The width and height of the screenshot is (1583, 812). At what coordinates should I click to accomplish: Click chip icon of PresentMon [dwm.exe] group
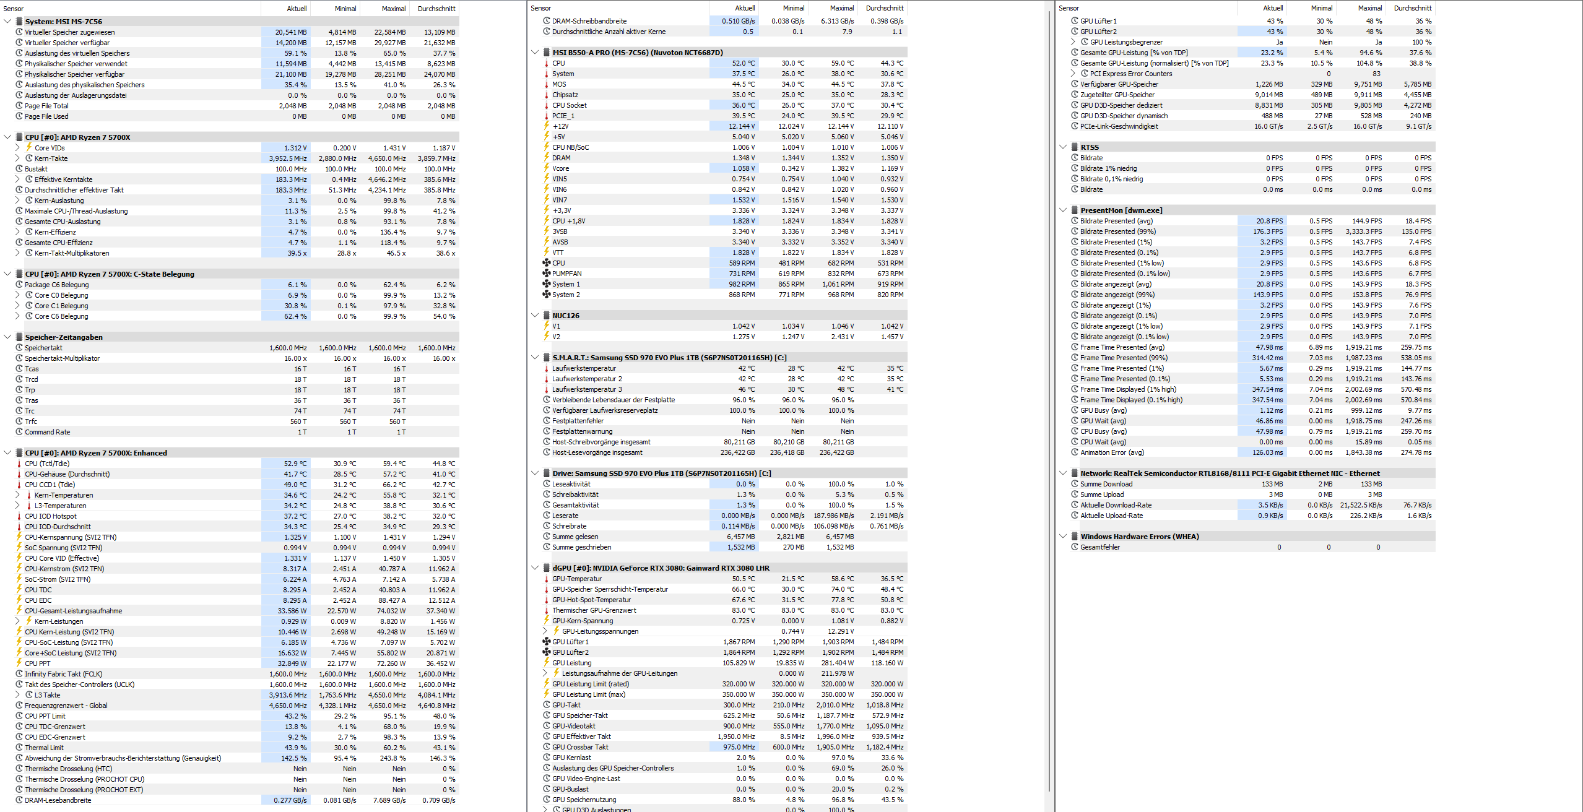coord(1075,210)
